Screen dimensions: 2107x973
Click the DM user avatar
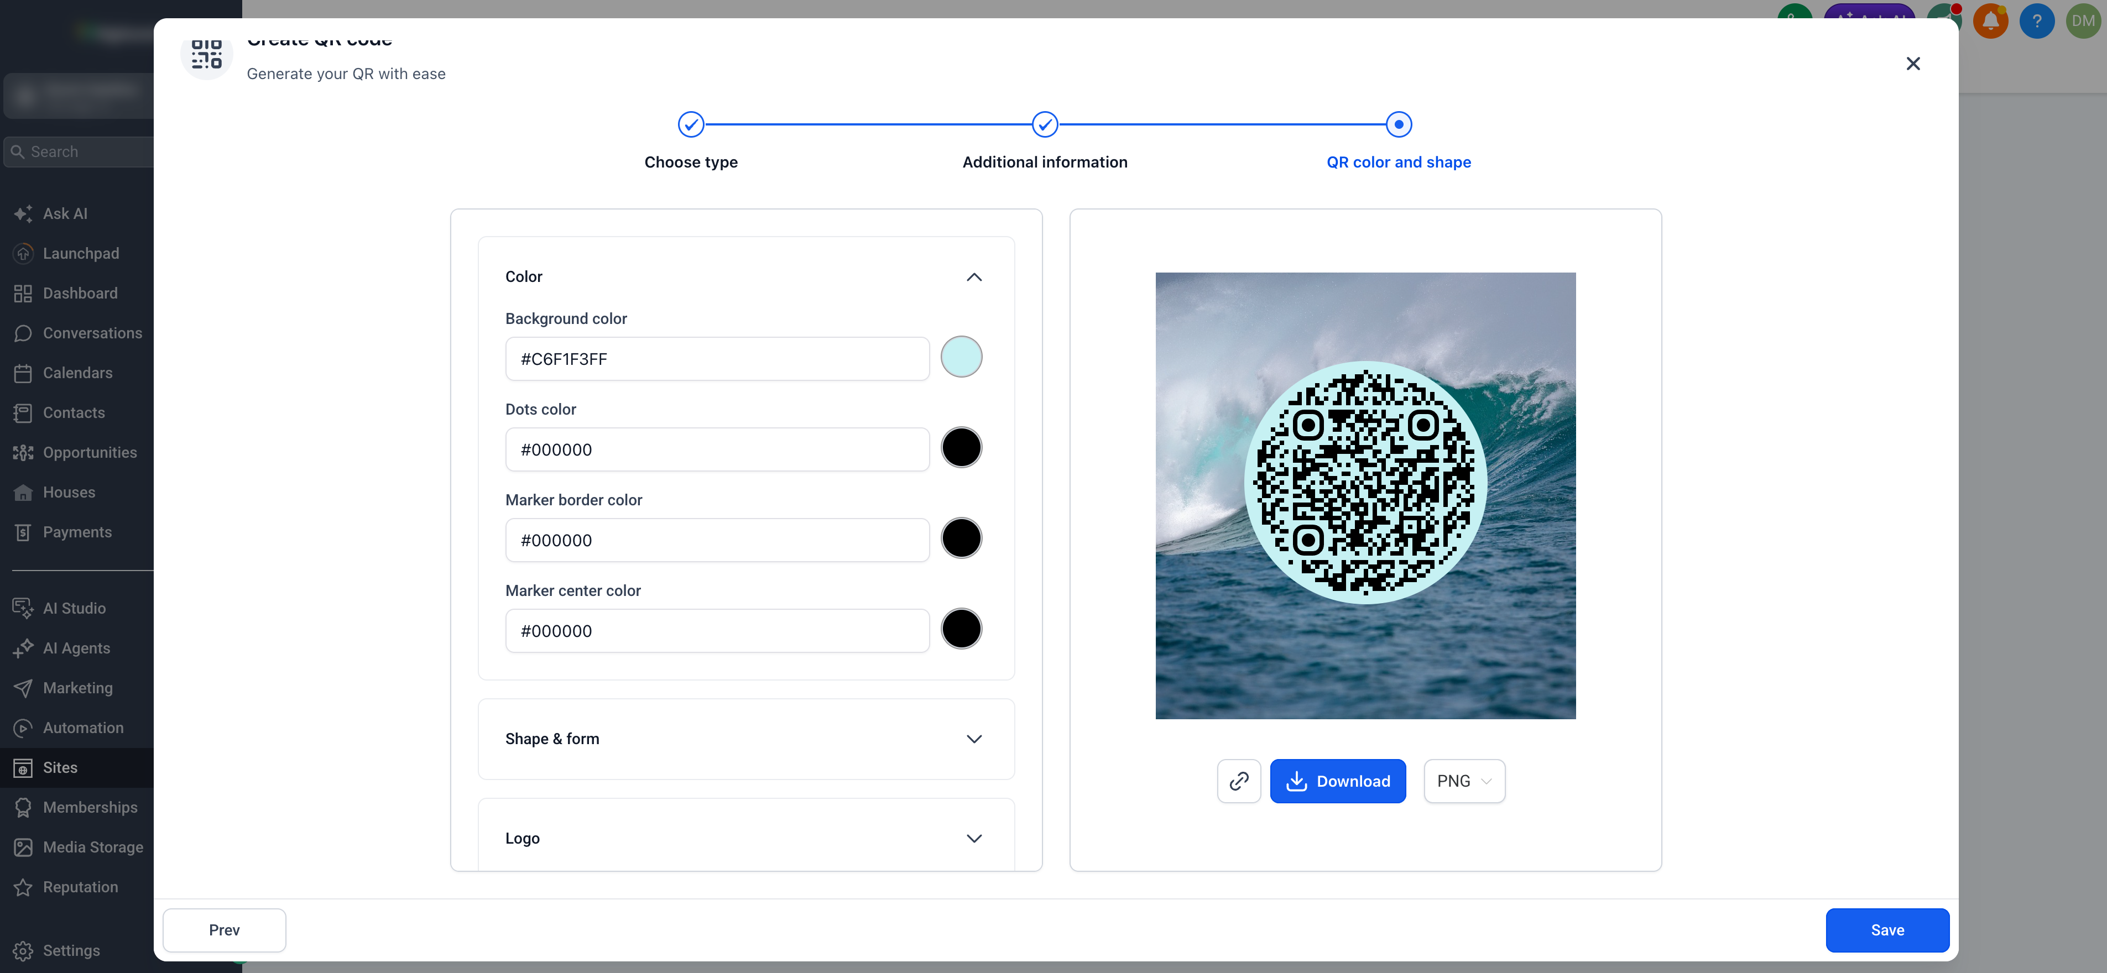coord(2083,21)
